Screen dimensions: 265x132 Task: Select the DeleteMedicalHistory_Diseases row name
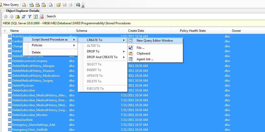[33, 71]
